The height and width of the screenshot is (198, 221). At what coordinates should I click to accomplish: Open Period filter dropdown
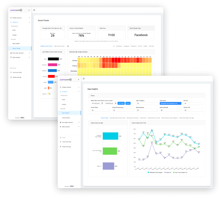193,103
